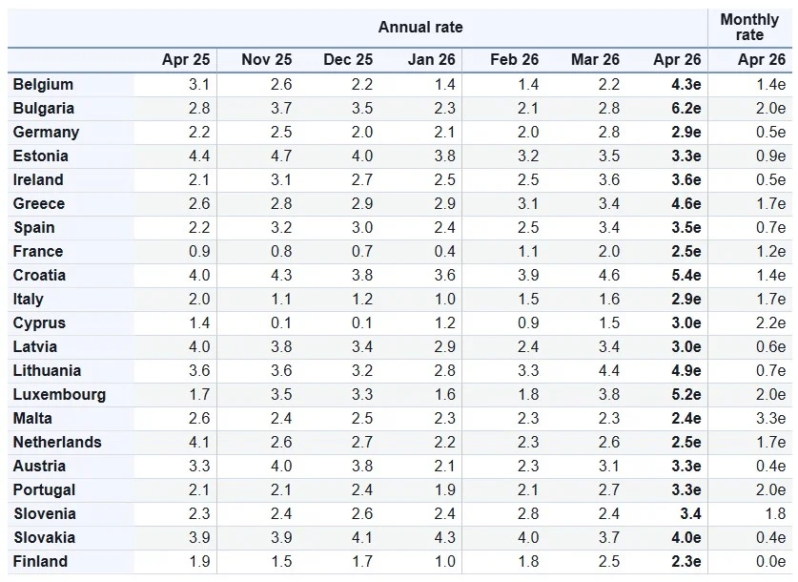798x582 pixels.
Task: Click Slovenia's bold 3.4 annual value
Action: pyautogui.click(x=688, y=514)
